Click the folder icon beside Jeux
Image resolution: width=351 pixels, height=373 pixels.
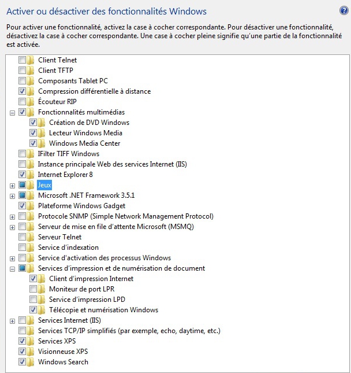pos(31,185)
